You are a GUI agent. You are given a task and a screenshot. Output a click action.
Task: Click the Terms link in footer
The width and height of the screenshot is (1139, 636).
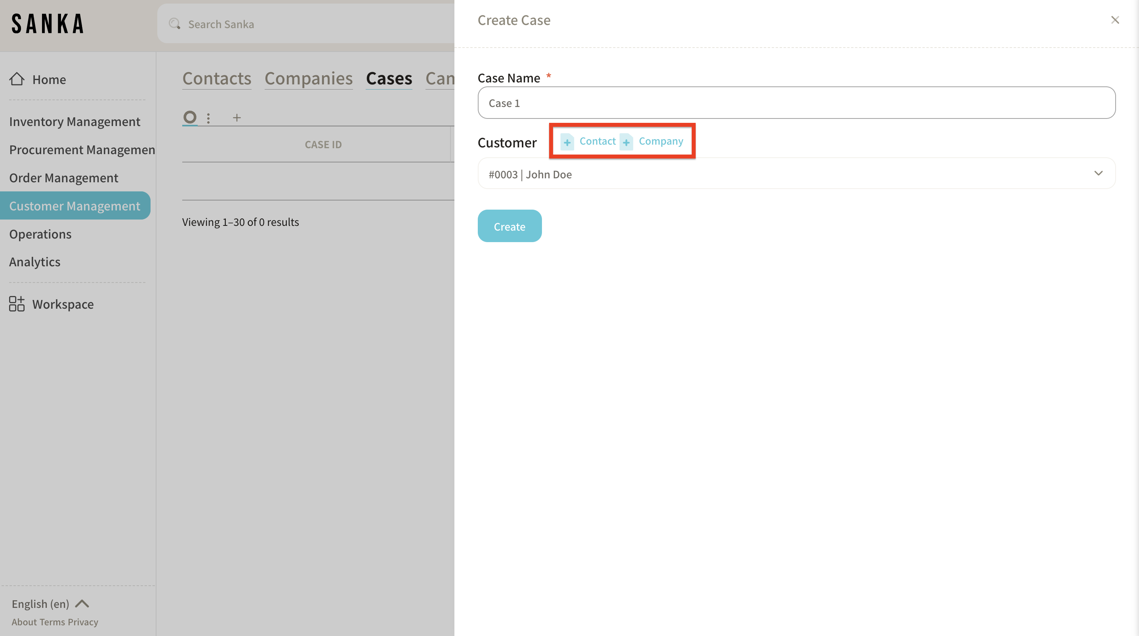point(53,622)
